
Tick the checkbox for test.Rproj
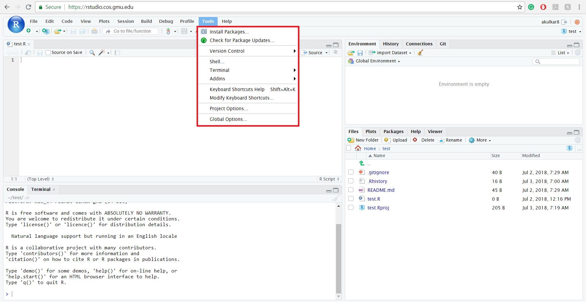pos(351,208)
